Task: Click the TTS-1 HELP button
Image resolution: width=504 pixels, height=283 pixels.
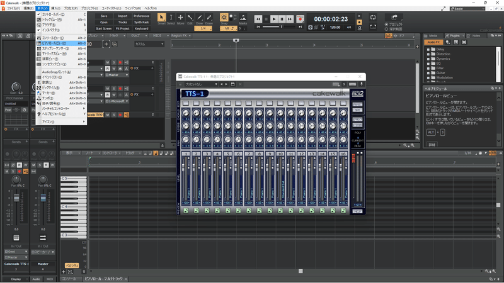Action: [x=357, y=211]
